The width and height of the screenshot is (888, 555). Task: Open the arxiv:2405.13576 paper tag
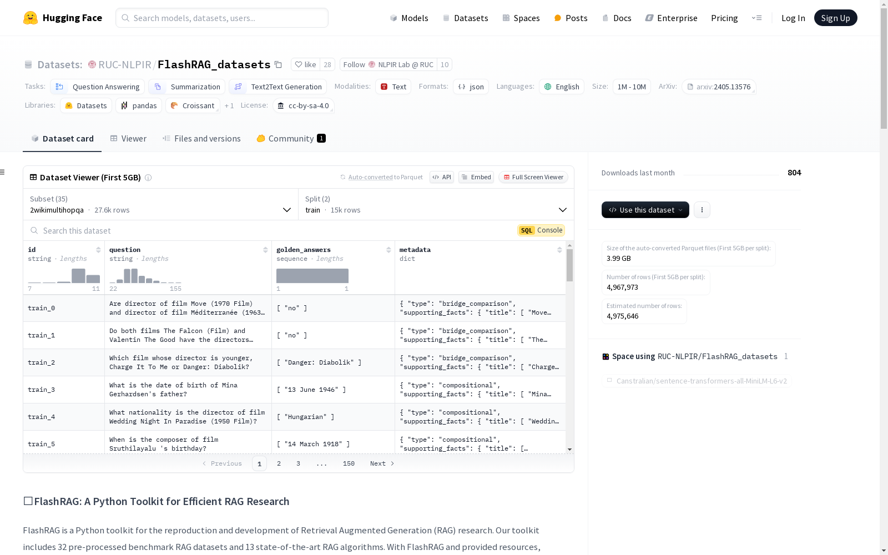point(719,87)
